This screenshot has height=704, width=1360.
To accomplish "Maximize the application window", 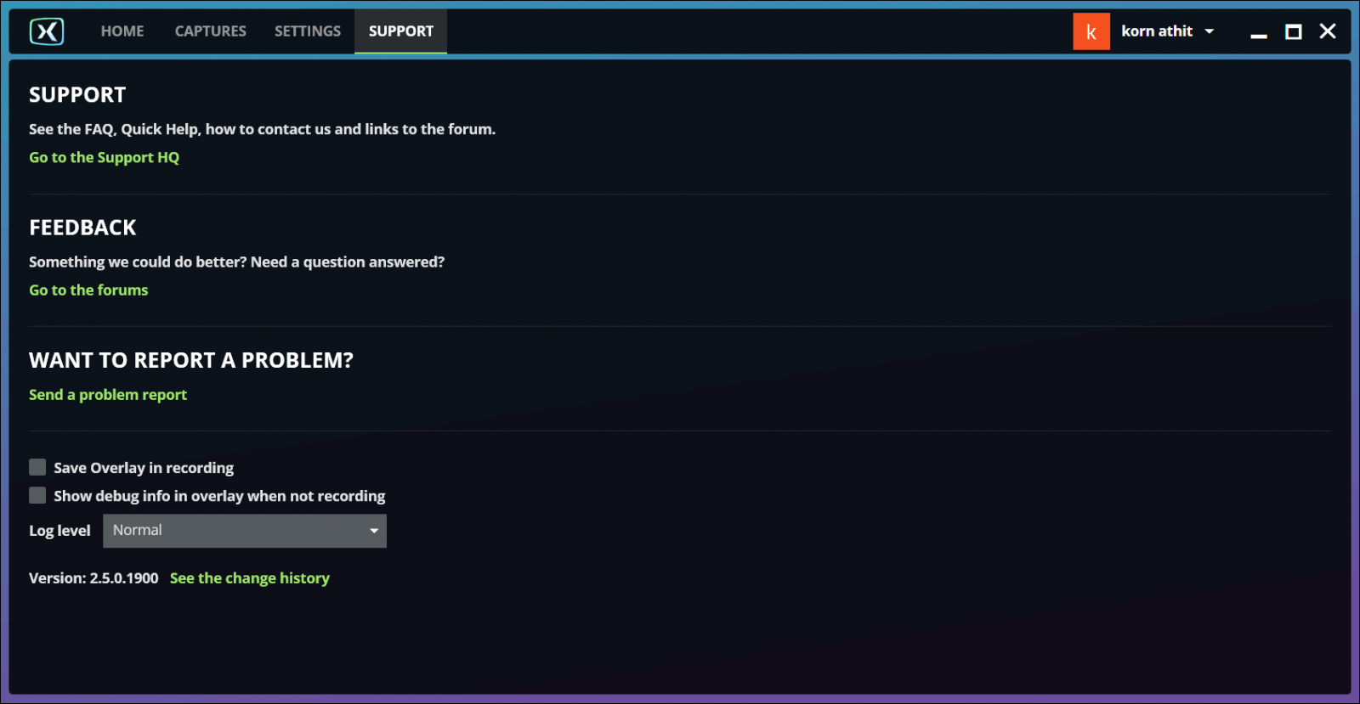I will 1293,31.
